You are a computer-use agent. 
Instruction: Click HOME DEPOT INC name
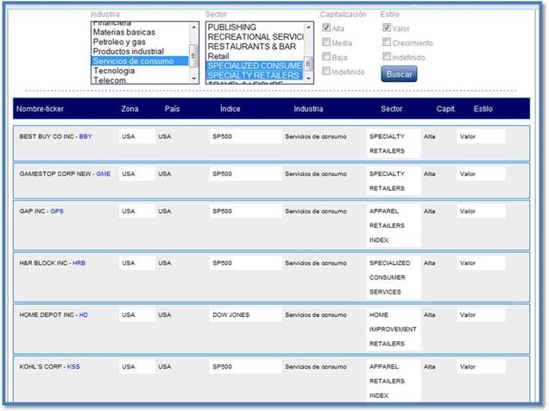tap(47, 315)
